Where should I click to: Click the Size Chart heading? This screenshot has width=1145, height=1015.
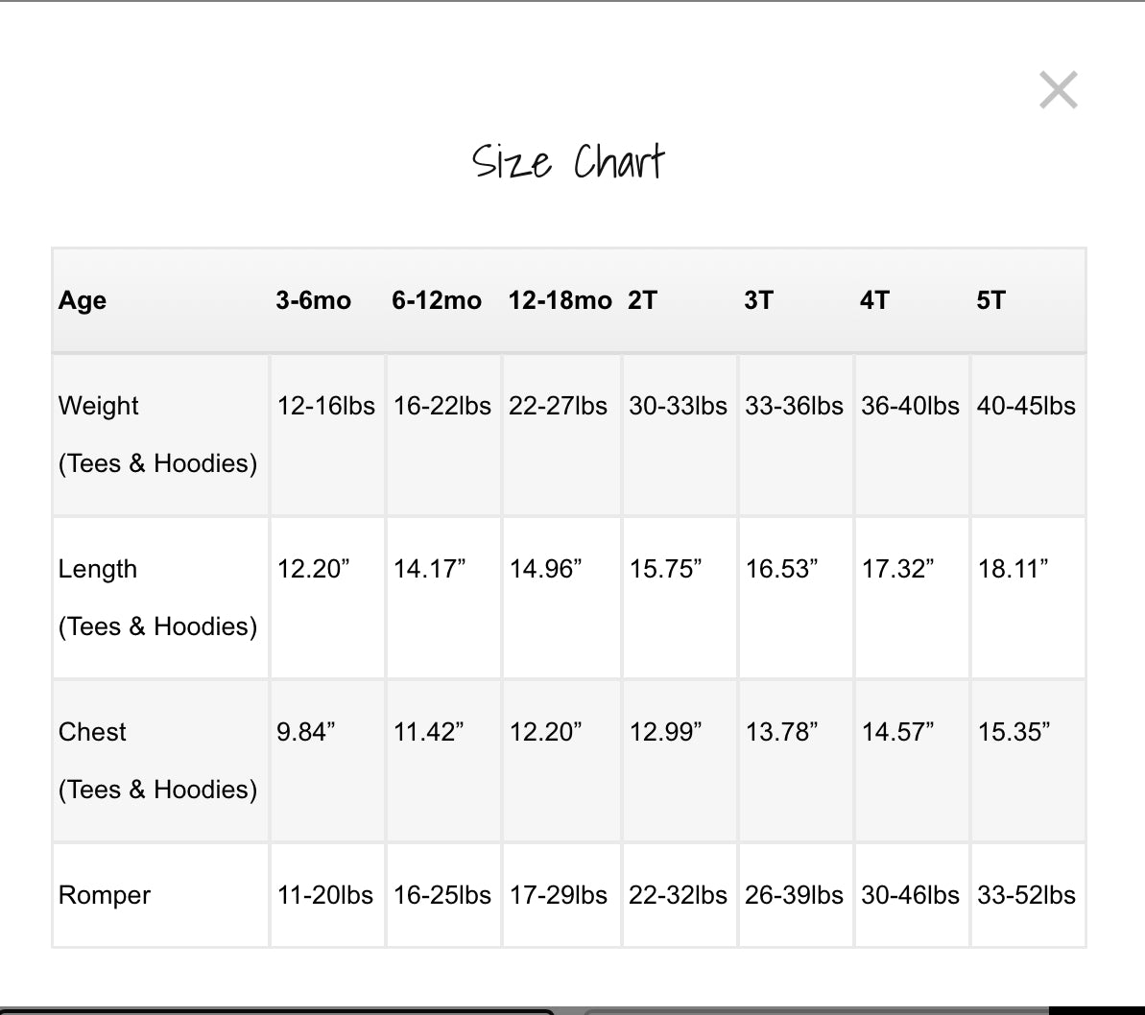[568, 161]
